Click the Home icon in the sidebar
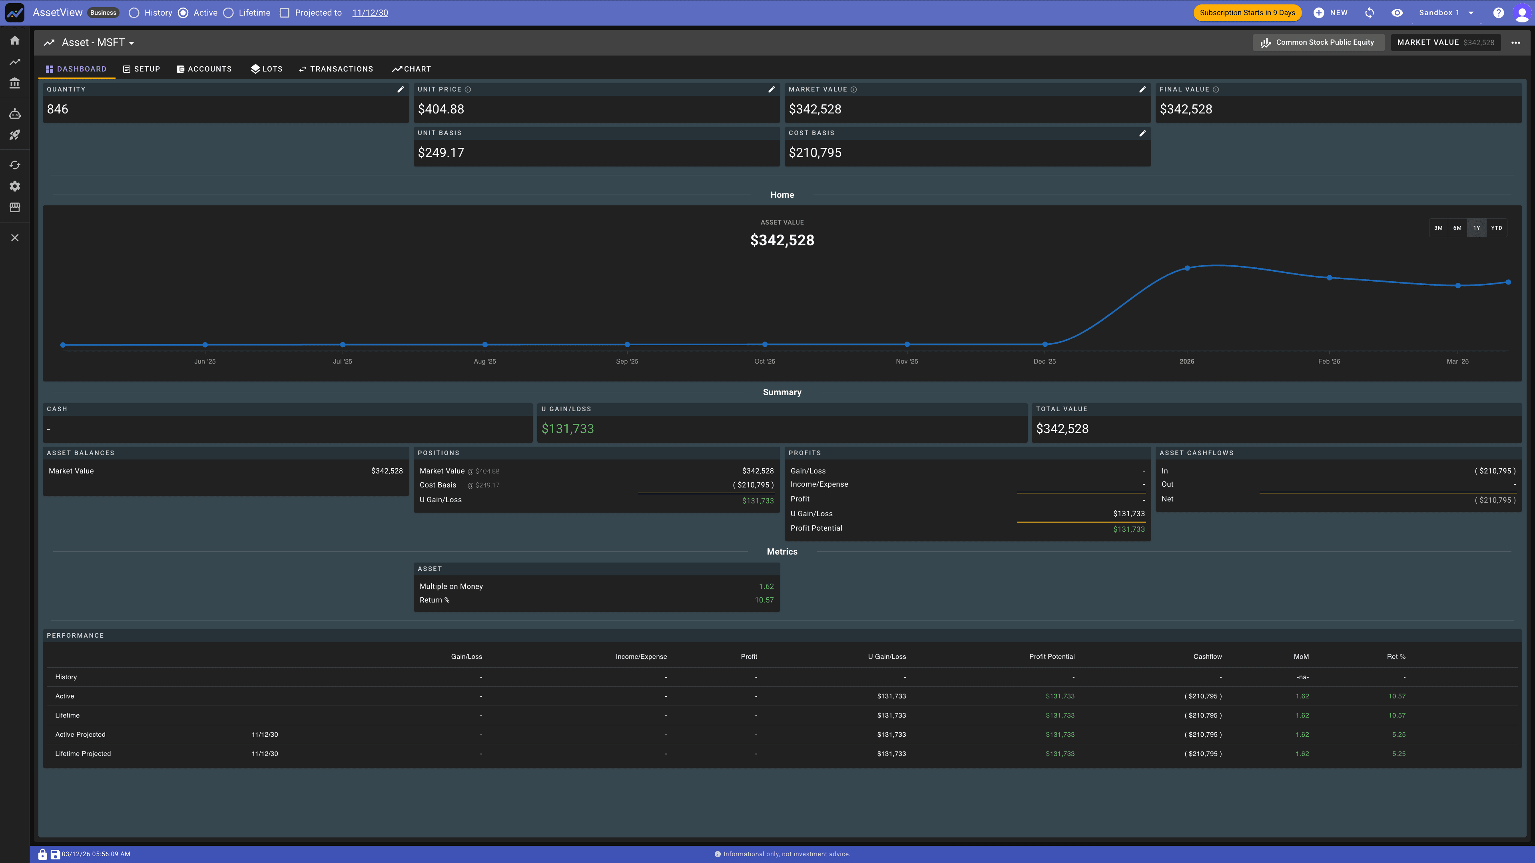This screenshot has height=863, width=1535. (15, 40)
